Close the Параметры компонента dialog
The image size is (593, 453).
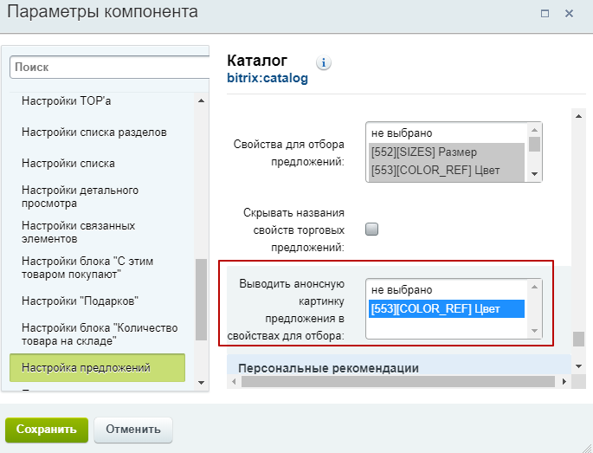[x=569, y=13]
